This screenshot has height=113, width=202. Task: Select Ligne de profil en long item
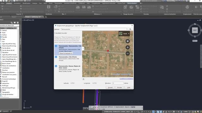click(x=9, y=44)
